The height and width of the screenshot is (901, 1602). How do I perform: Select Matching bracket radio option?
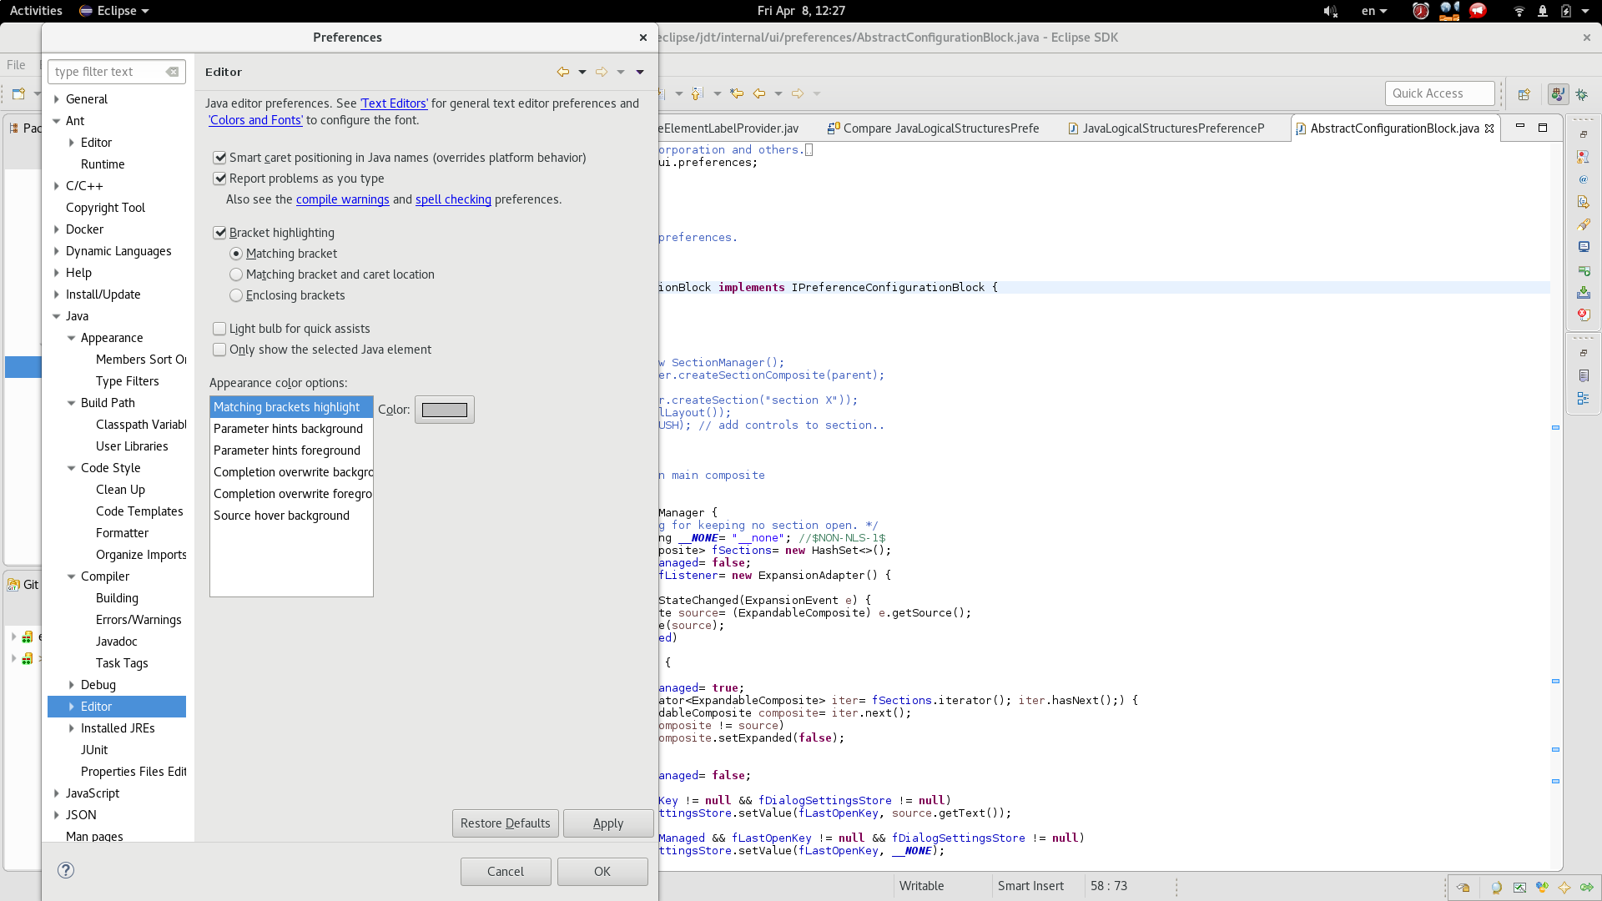236,254
